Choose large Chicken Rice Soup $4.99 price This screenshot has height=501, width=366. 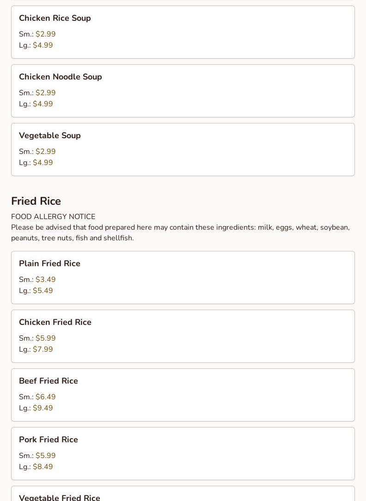click(x=43, y=45)
